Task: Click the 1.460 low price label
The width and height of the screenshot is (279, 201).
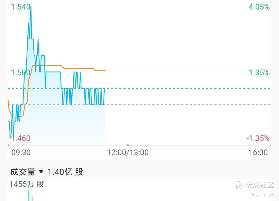Action: tap(21, 138)
